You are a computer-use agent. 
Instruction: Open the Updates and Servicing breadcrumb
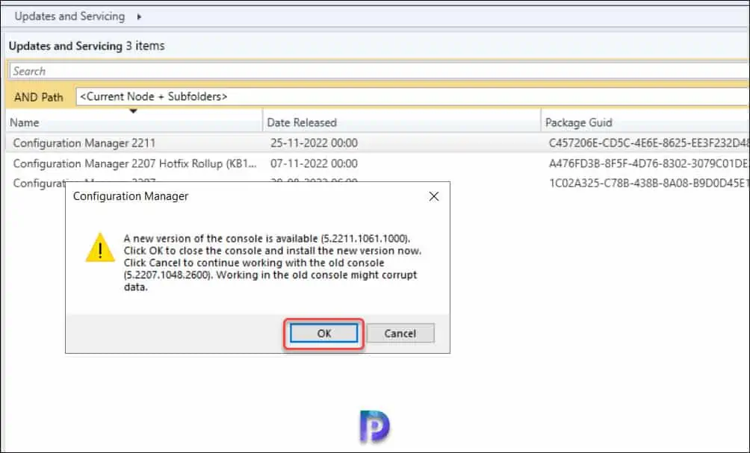click(x=69, y=16)
